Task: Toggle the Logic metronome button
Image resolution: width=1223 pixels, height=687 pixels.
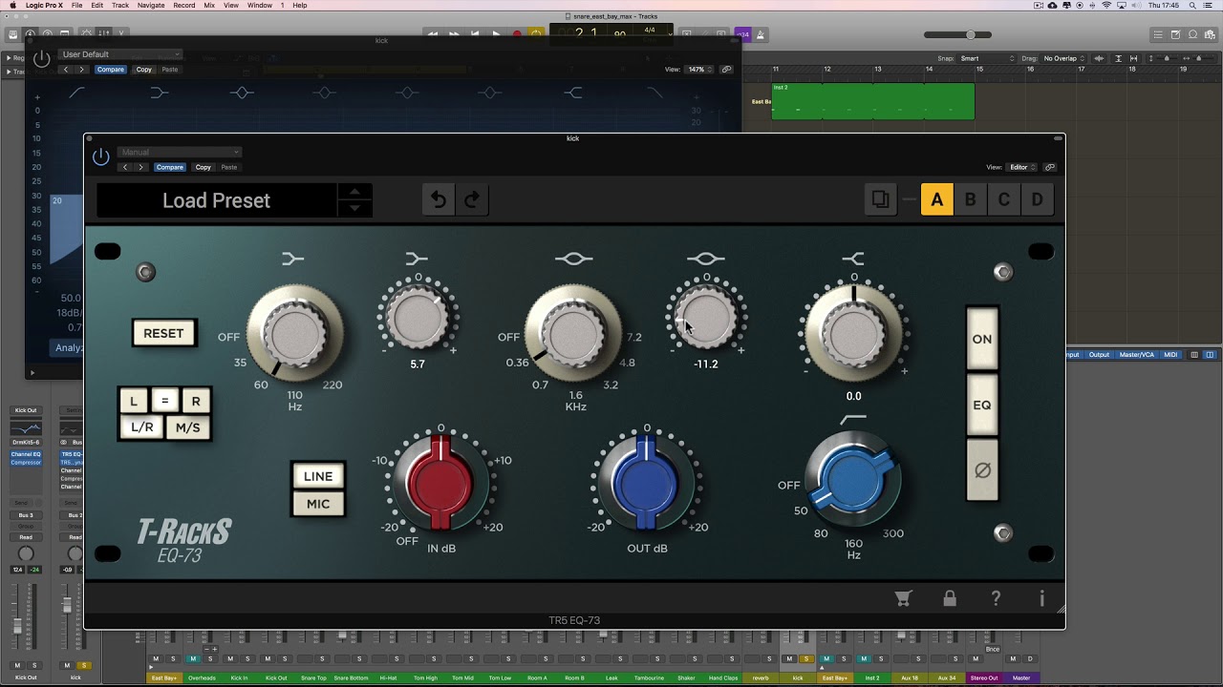Action: [x=761, y=35]
